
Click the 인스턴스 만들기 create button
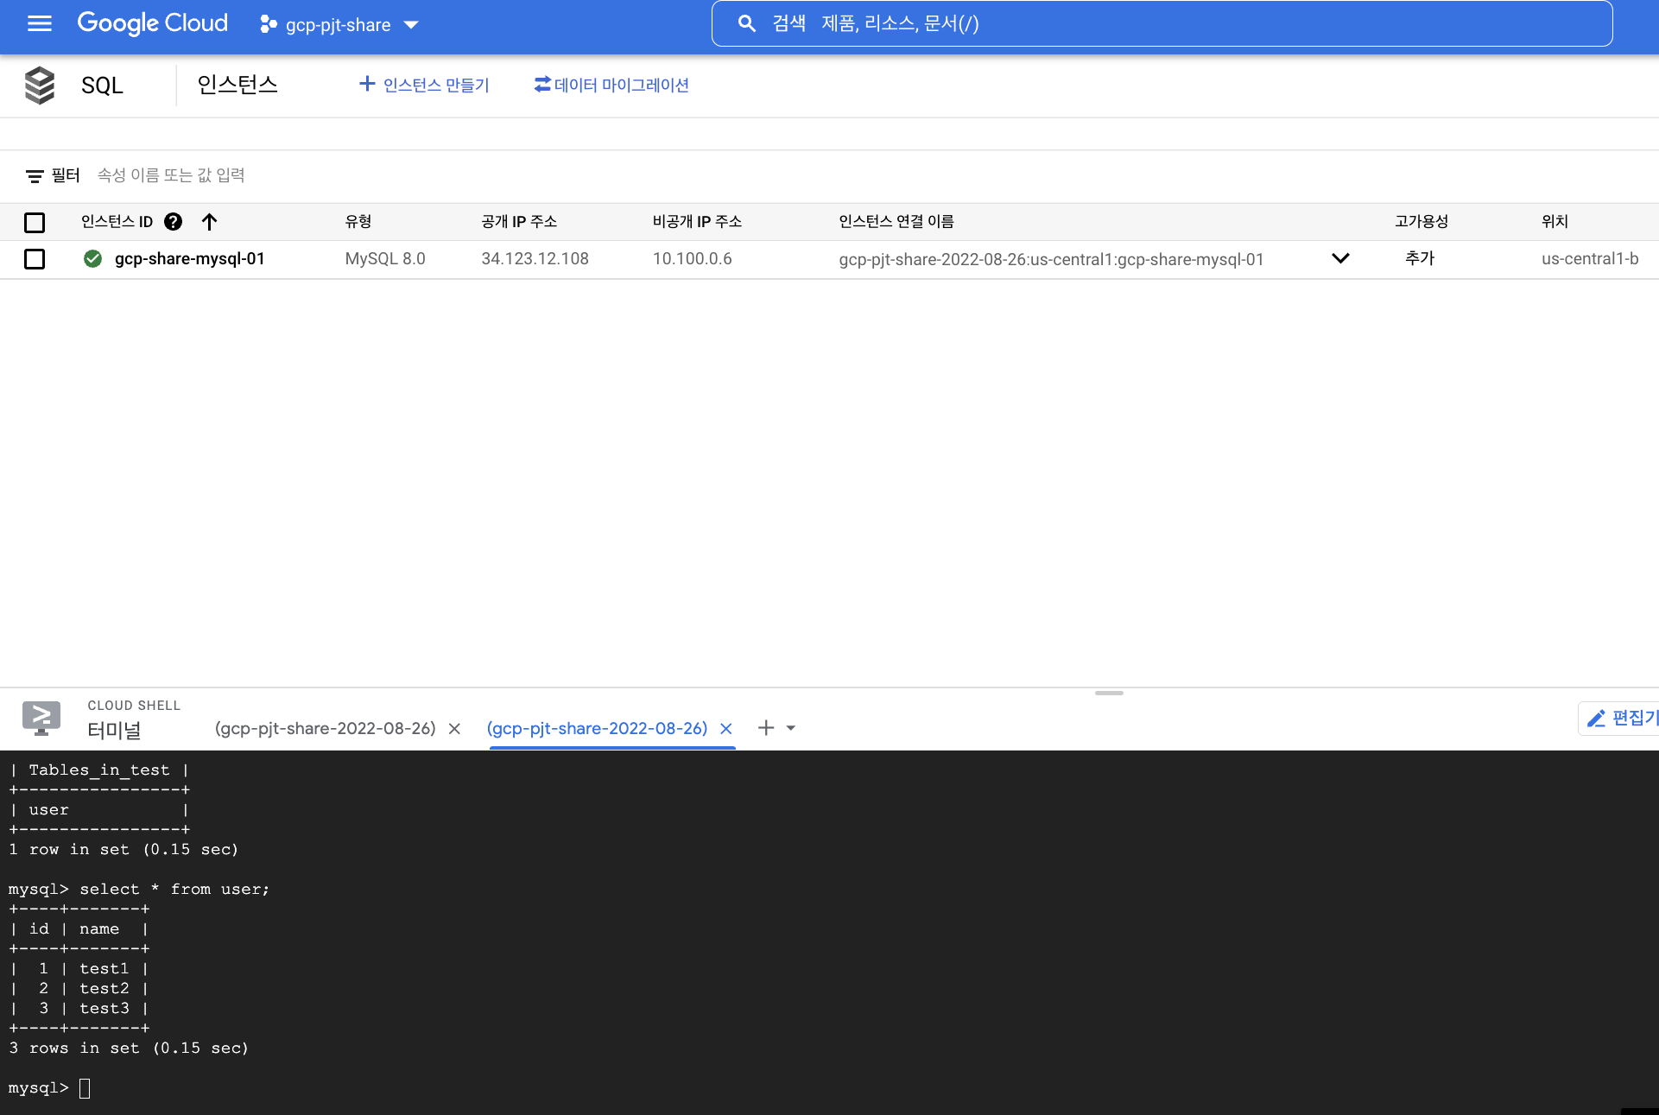[424, 85]
